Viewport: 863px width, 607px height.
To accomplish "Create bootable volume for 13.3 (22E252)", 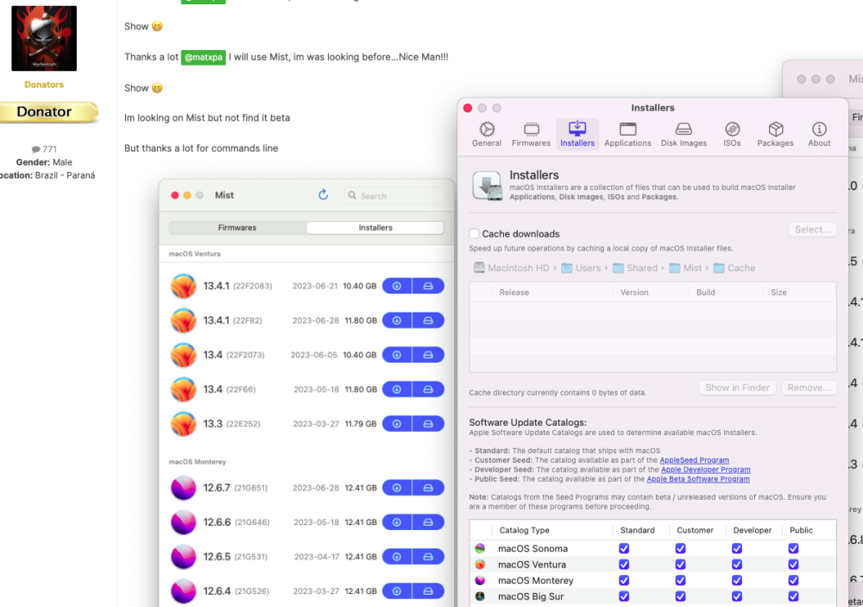I will pyautogui.click(x=428, y=424).
